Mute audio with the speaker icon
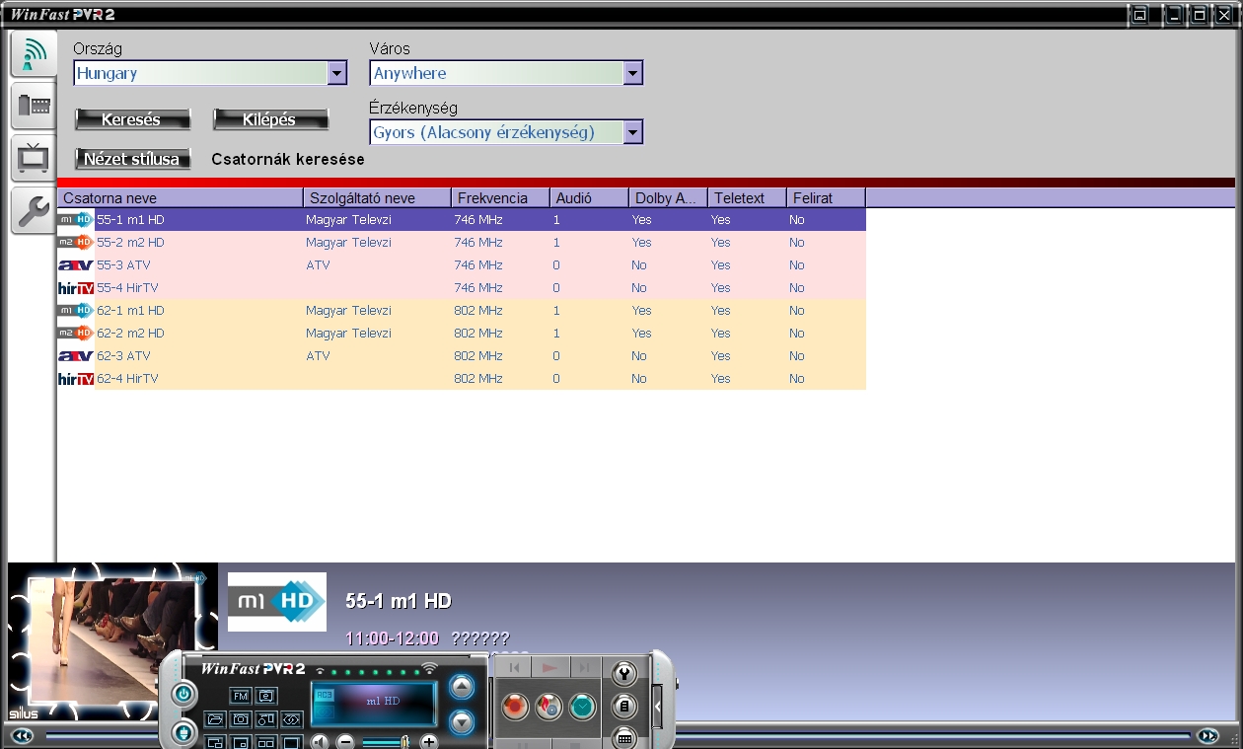This screenshot has height=749, width=1243. coord(321,741)
